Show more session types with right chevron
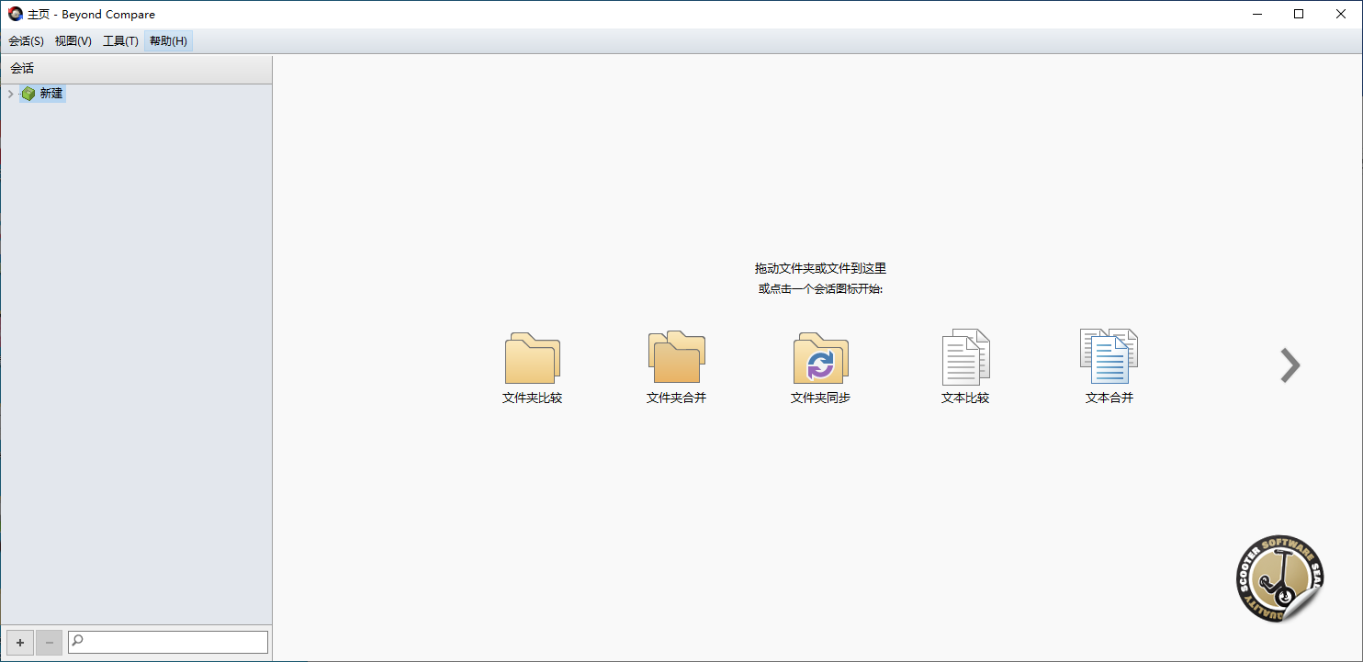This screenshot has width=1363, height=662. (x=1290, y=365)
